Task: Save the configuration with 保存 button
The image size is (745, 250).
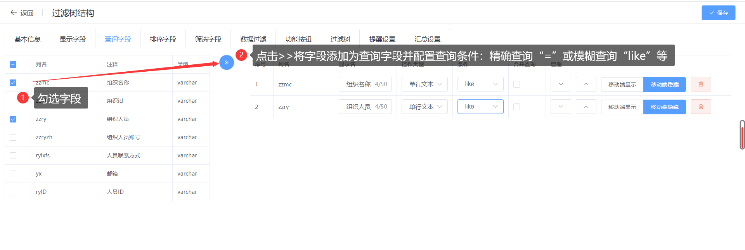Action: [718, 13]
